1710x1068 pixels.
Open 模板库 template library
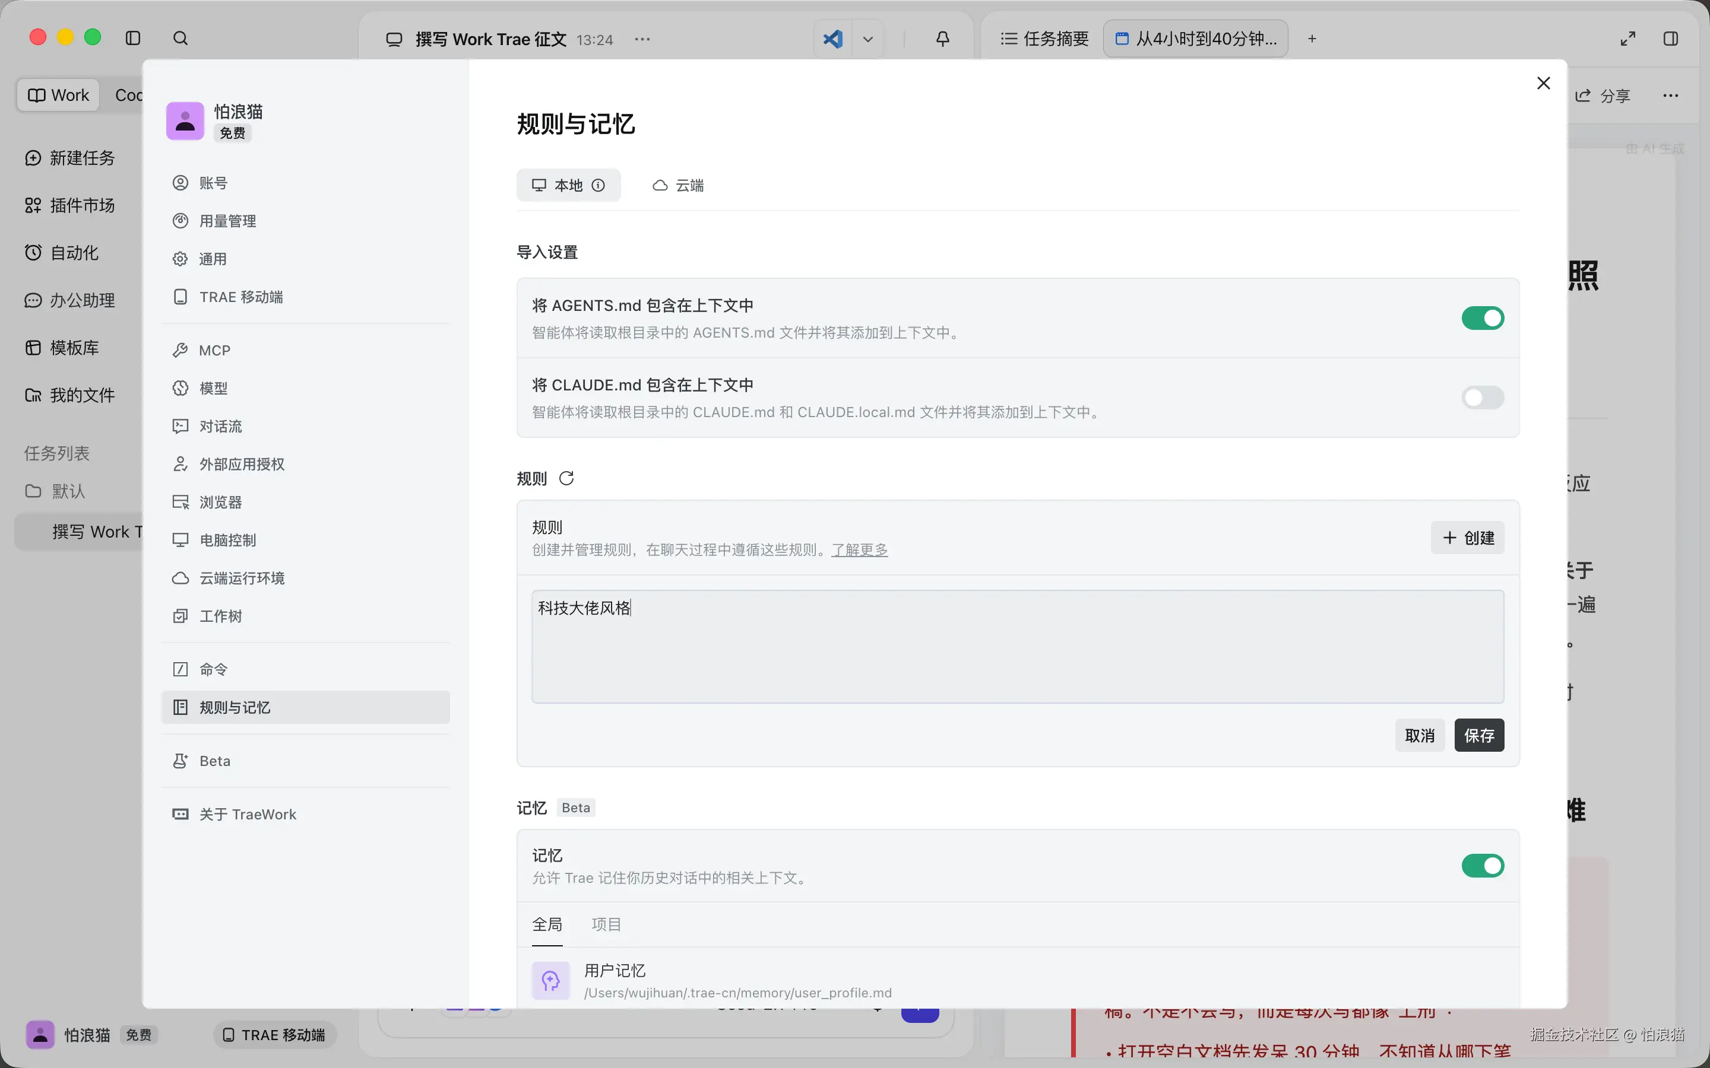pos(62,348)
